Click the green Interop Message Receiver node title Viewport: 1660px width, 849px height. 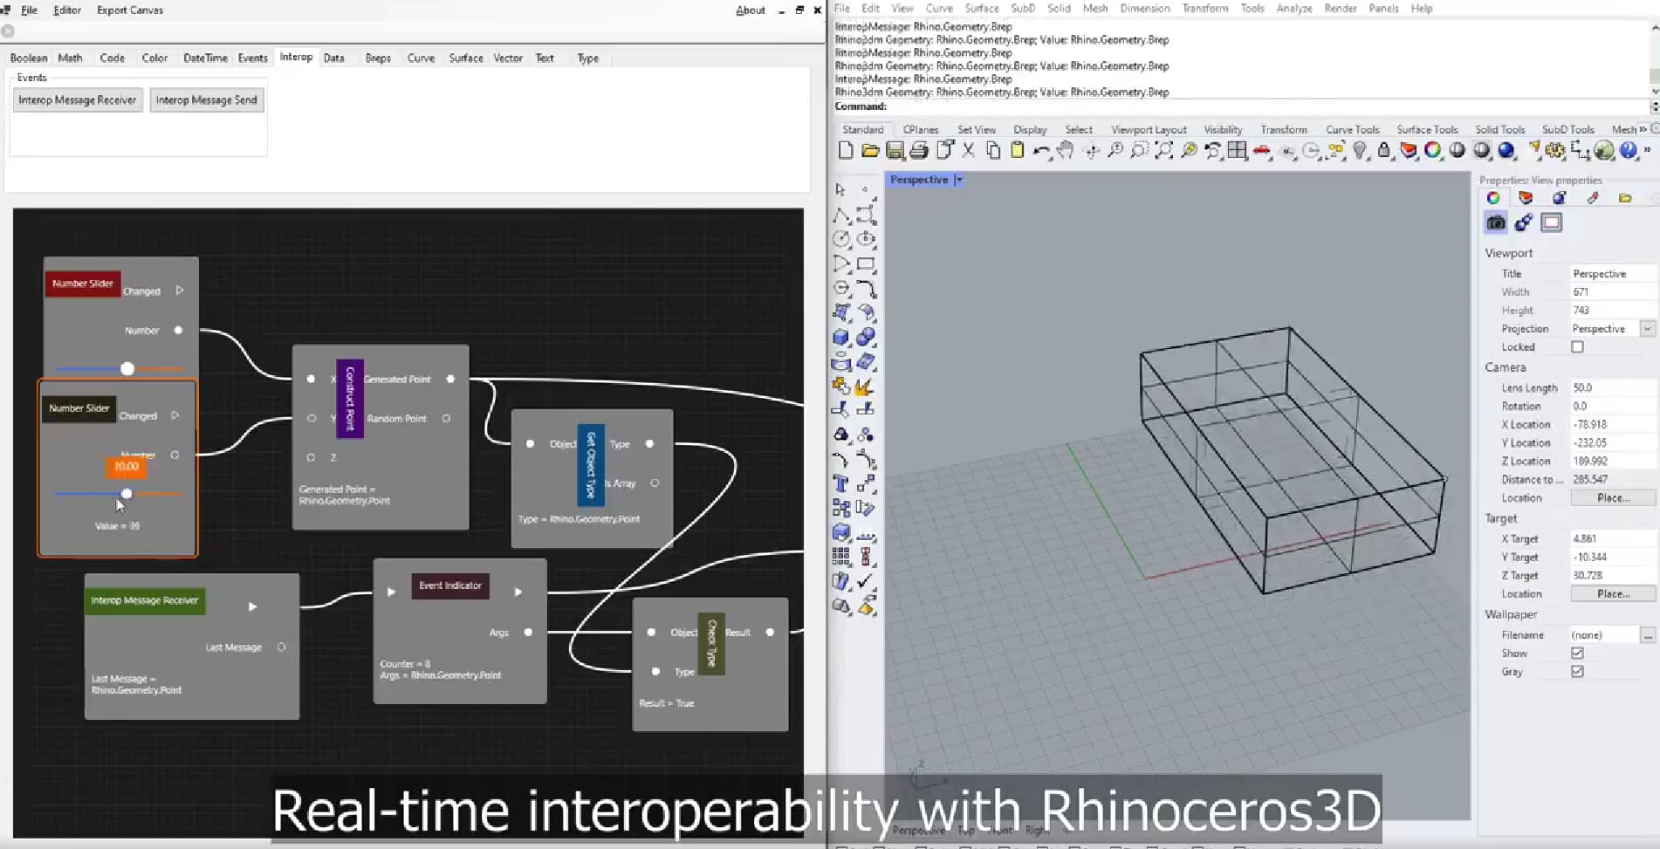point(145,601)
